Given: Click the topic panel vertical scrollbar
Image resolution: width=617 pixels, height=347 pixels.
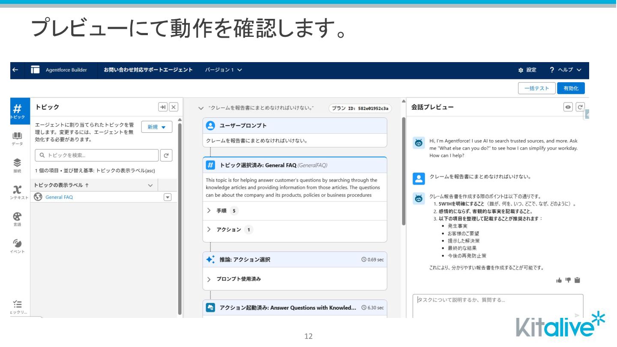Looking at the screenshot, I should click(x=180, y=218).
